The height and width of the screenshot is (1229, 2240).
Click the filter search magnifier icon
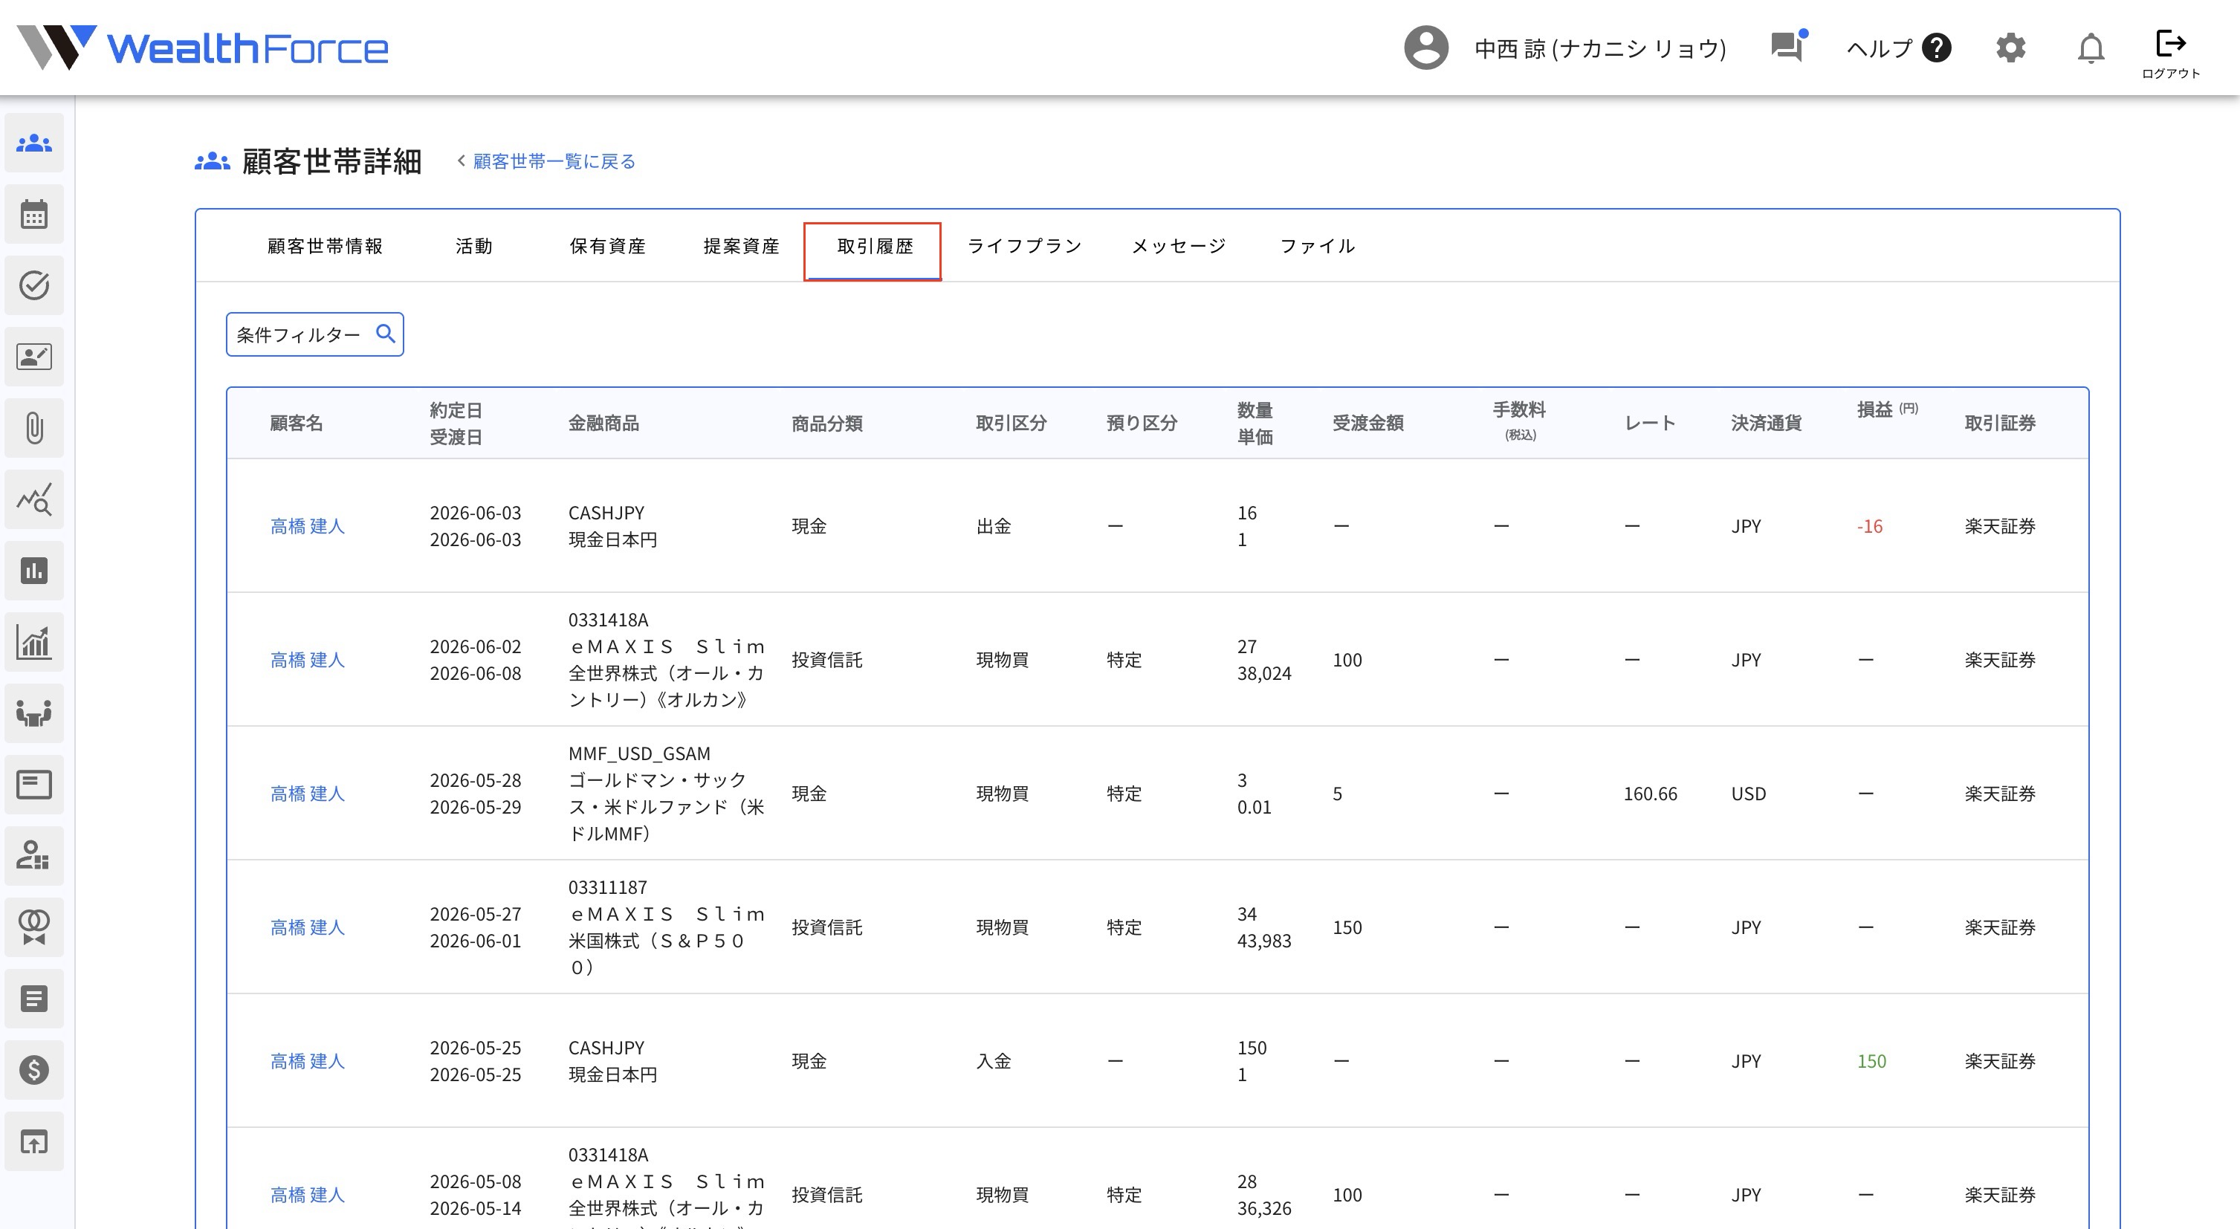coord(385,334)
